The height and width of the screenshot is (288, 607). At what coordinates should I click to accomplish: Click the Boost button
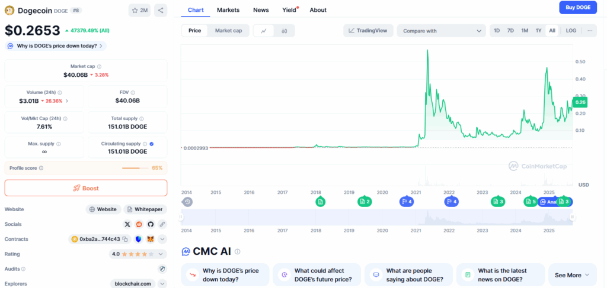point(86,188)
